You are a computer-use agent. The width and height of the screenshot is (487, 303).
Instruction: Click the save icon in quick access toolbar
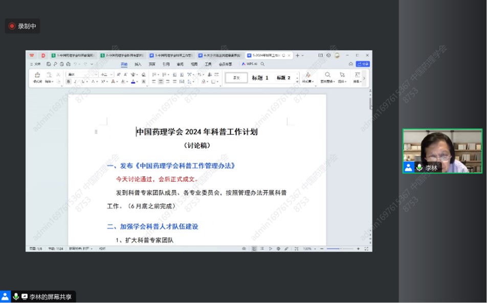[x=49, y=64]
